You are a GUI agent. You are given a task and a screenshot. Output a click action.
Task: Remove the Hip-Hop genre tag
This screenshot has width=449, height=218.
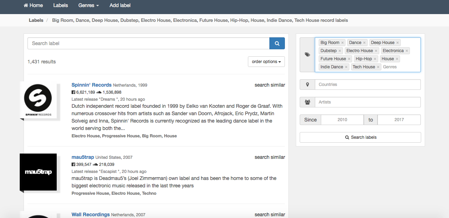[x=375, y=59]
